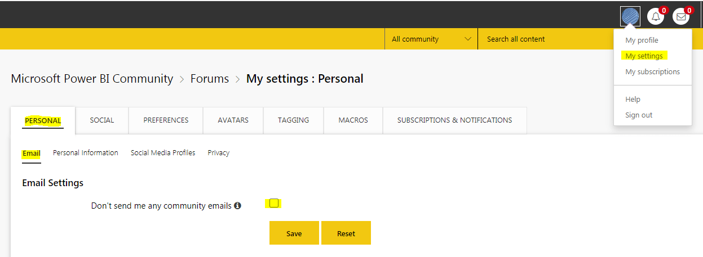The image size is (703, 257).
Task: Open the bell notifications icon
Action: [656, 16]
